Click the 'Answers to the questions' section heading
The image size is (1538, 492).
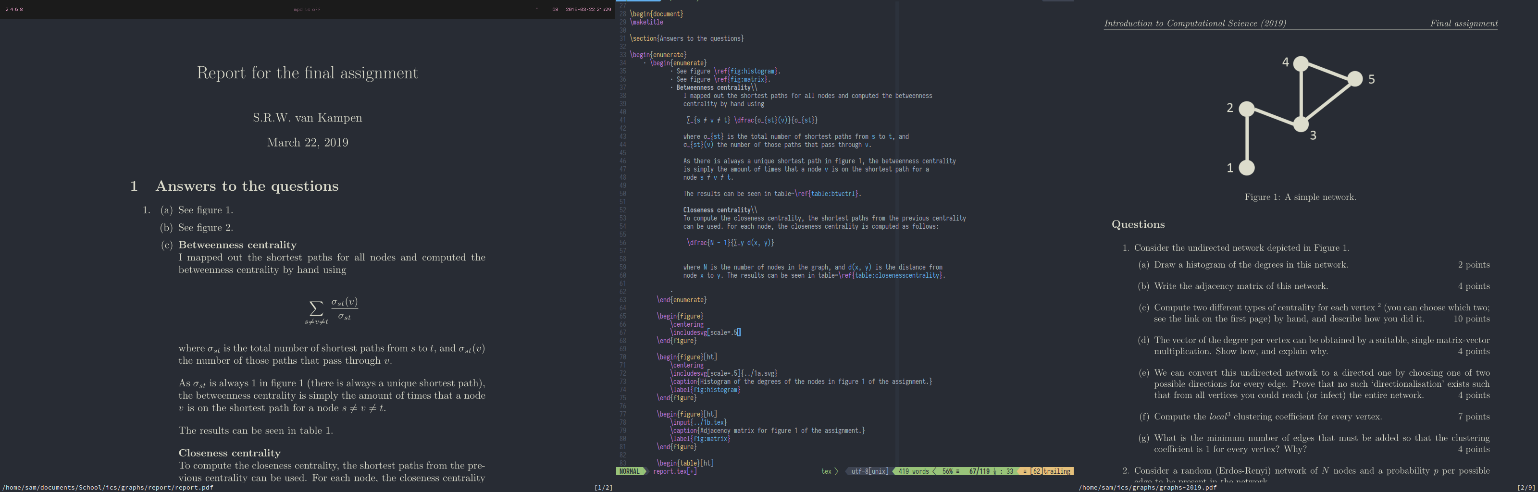click(247, 186)
